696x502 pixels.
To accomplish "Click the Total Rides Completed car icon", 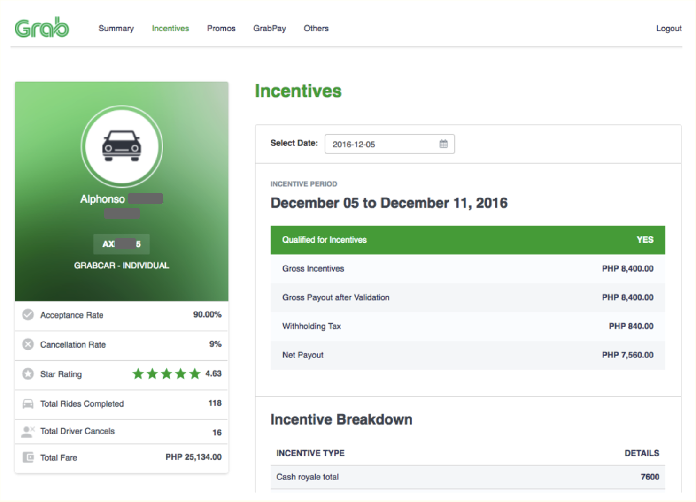I will [28, 403].
